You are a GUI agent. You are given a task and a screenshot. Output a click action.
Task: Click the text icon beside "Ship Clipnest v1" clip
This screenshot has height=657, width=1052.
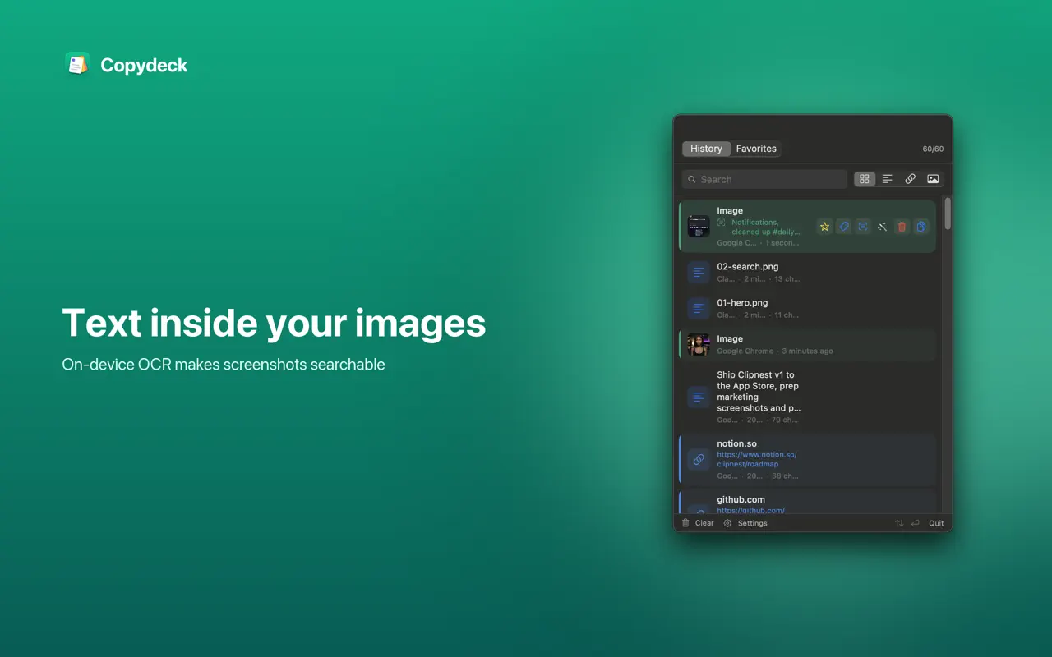click(x=699, y=397)
